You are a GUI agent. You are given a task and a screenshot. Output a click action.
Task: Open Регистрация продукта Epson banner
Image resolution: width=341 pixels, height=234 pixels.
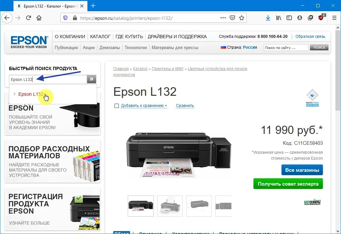(x=52, y=209)
